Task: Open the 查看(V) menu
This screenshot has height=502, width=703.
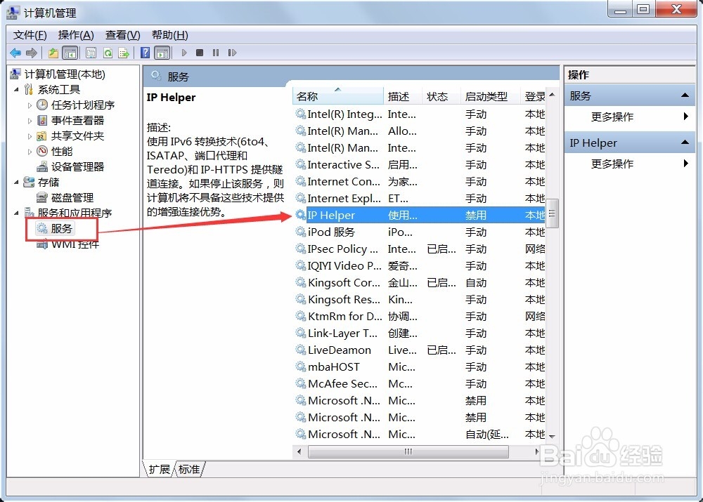Action: coord(122,34)
